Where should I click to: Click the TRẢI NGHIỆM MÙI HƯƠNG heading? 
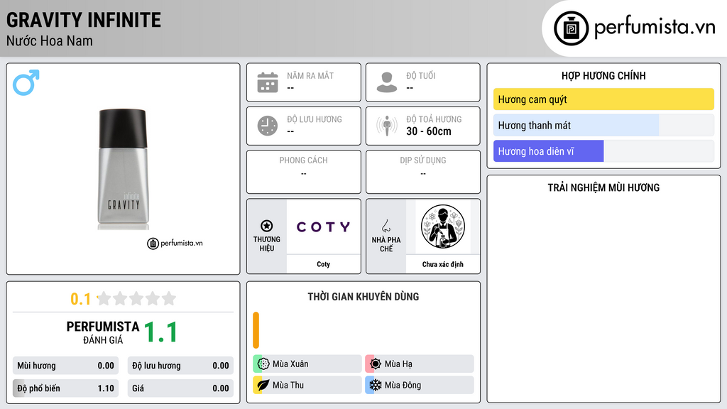pyautogui.click(x=603, y=187)
